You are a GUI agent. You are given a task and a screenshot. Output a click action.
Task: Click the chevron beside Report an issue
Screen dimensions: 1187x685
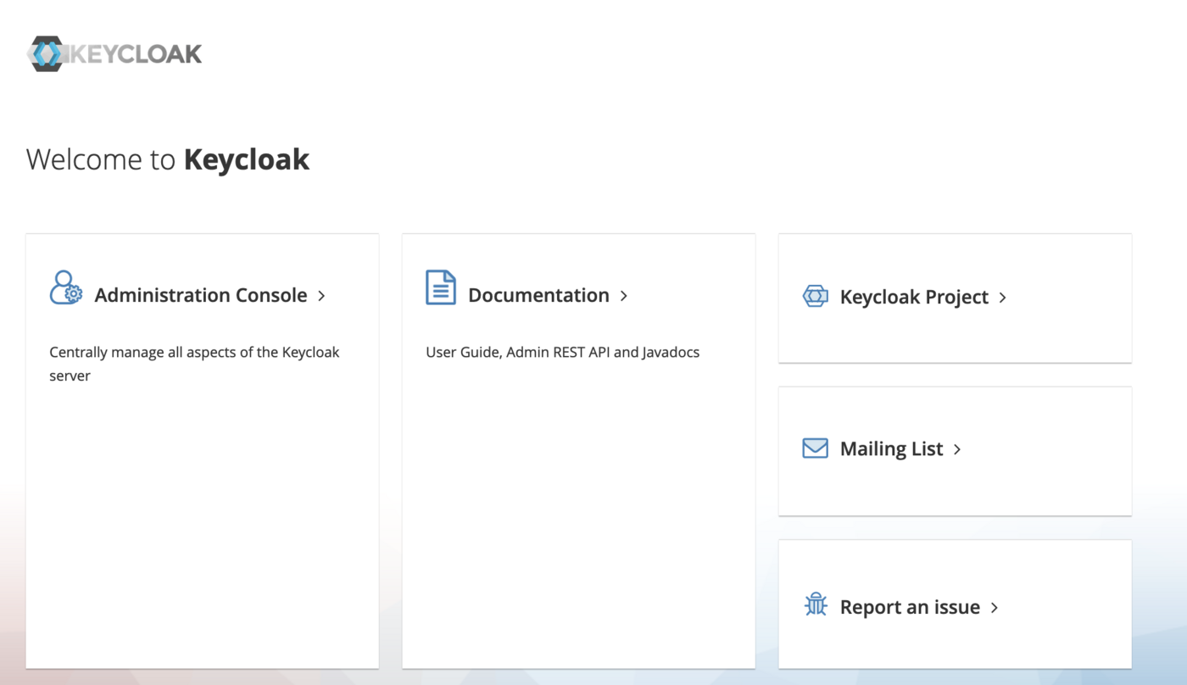(994, 607)
